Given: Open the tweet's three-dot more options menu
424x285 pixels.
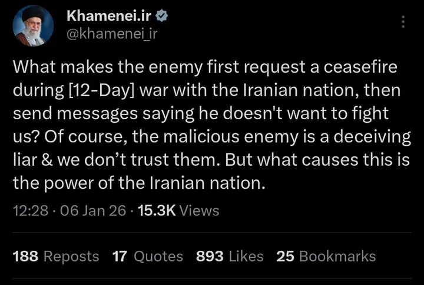Looking at the screenshot, I should (403, 21).
